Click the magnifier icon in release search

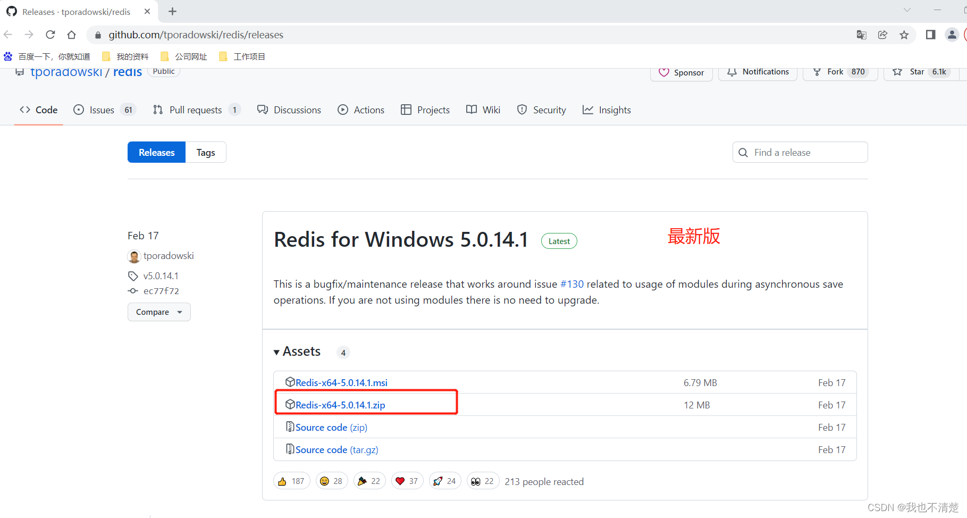tap(743, 153)
